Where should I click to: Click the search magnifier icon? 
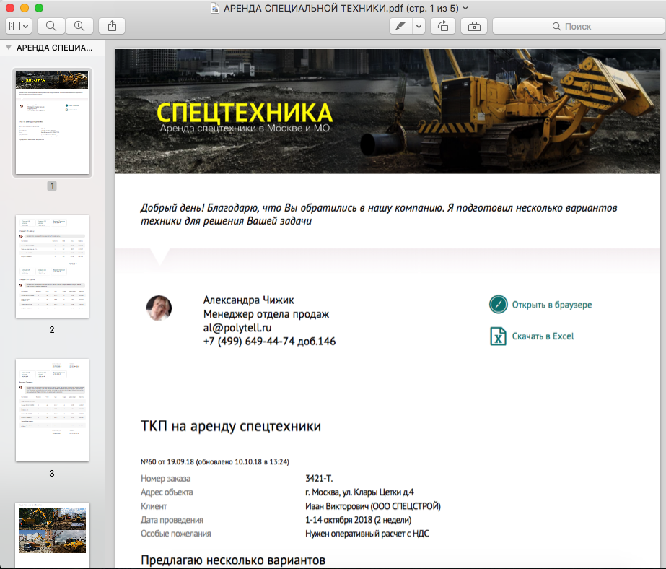coord(556,26)
